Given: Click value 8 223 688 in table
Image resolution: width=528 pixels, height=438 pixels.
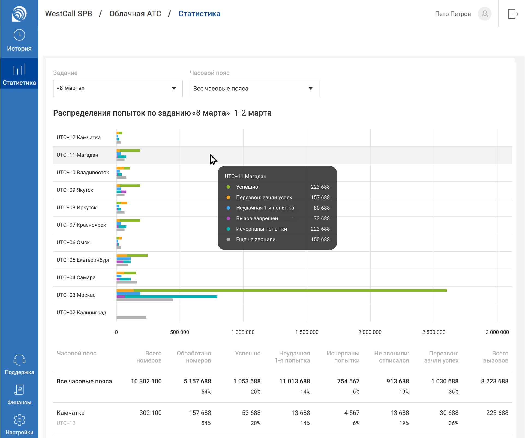Looking at the screenshot, I should [x=494, y=381].
